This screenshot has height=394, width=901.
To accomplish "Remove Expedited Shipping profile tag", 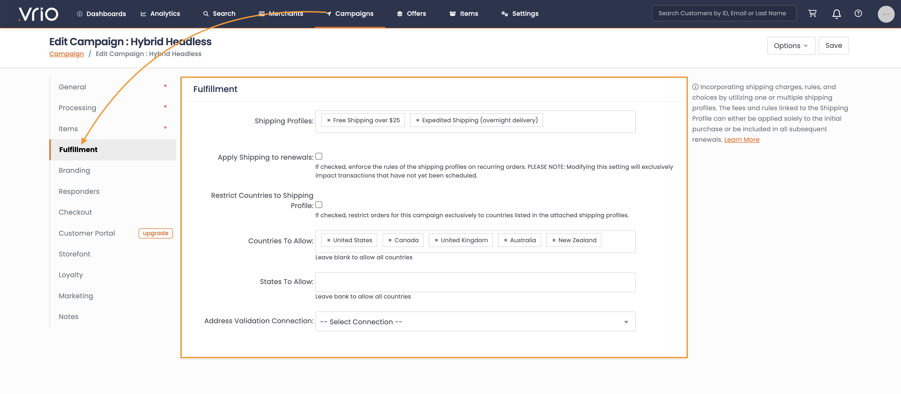I will pos(417,120).
